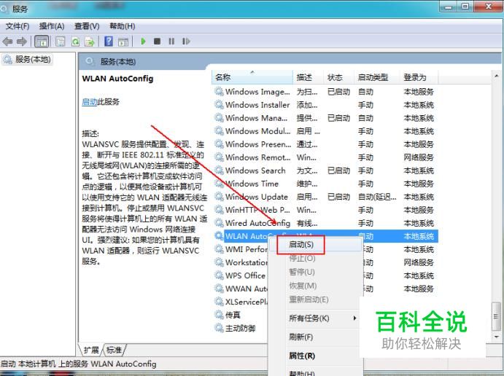Switch to the 扩展 tab
Image resolution: width=504 pixels, height=376 pixels.
(91, 350)
